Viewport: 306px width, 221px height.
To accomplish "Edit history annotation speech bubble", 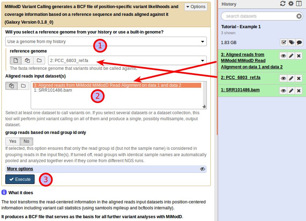I will tap(299, 42).
